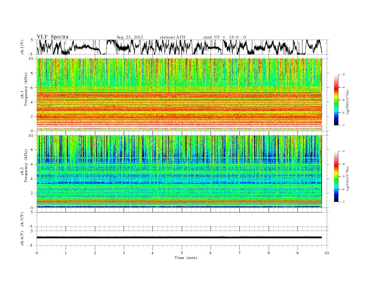Click the lower PSD color scale bar
The image size is (368, 284).
coord(336,177)
